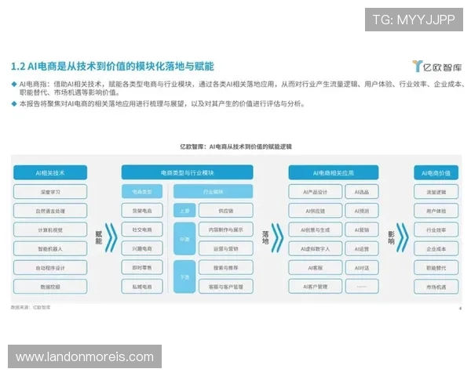
Task: Click the 电商类型 sub-header
Action: pos(142,192)
